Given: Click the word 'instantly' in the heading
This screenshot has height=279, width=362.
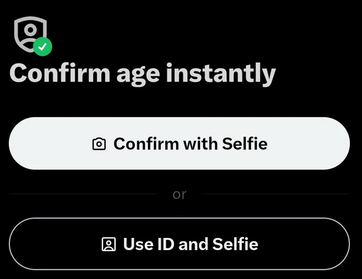Looking at the screenshot, I should pos(221,74).
